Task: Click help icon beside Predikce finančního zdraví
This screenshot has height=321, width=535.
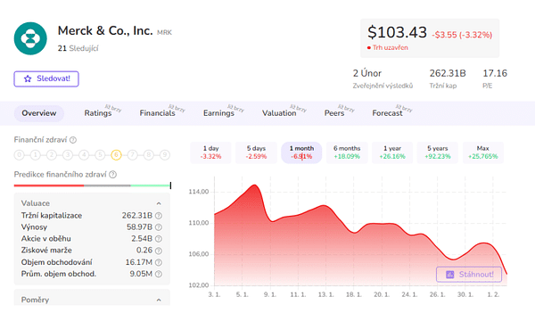Action: point(112,175)
